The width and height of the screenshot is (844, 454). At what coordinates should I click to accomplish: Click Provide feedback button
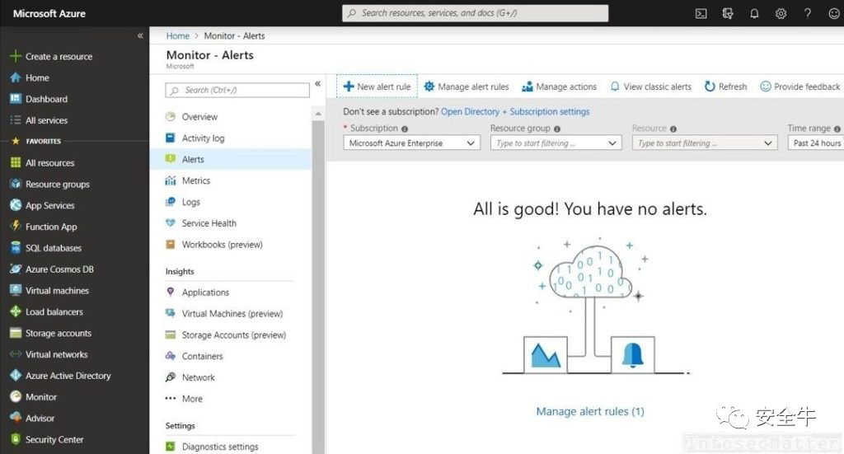(x=799, y=86)
